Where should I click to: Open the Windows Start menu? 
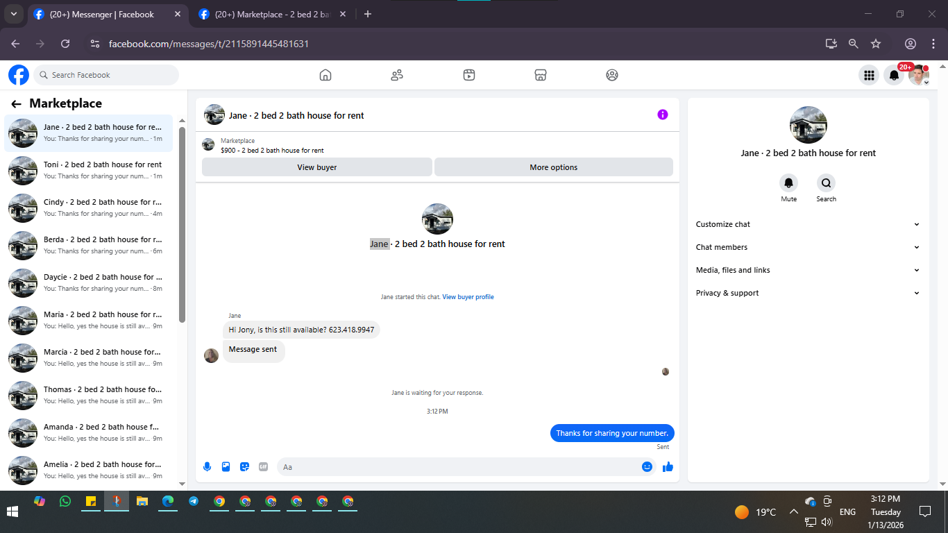[12, 512]
